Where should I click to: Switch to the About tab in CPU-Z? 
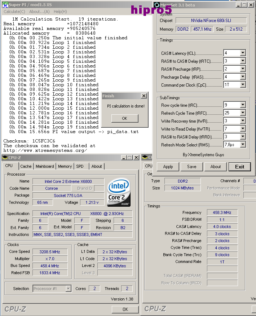tap(97, 166)
